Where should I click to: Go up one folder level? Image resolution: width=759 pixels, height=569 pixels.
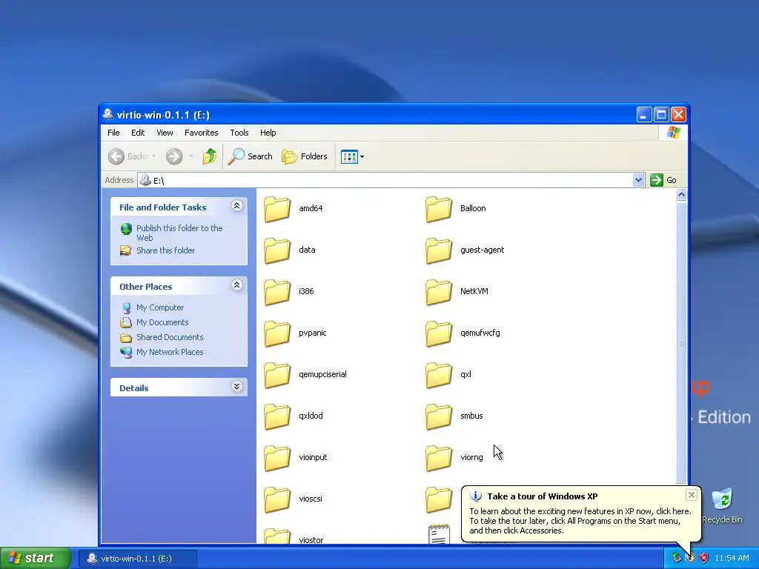pos(210,156)
